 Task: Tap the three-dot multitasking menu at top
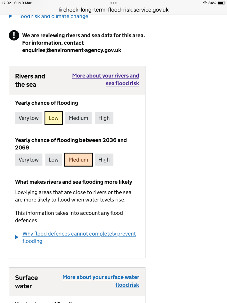coord(113,3)
